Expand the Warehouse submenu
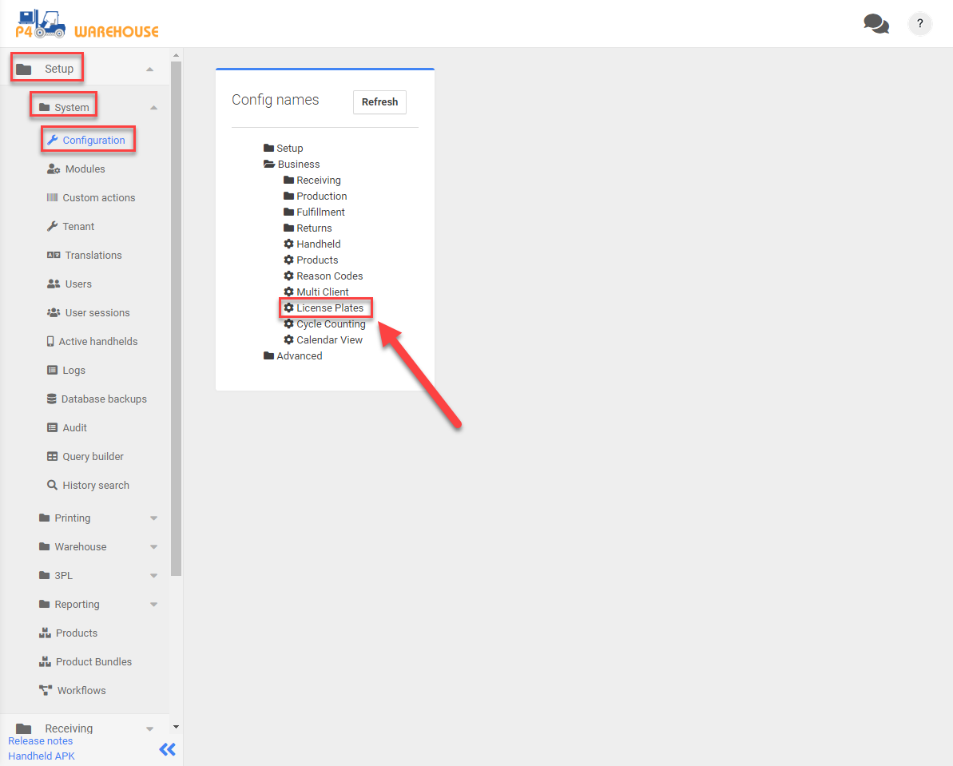 coord(153,547)
